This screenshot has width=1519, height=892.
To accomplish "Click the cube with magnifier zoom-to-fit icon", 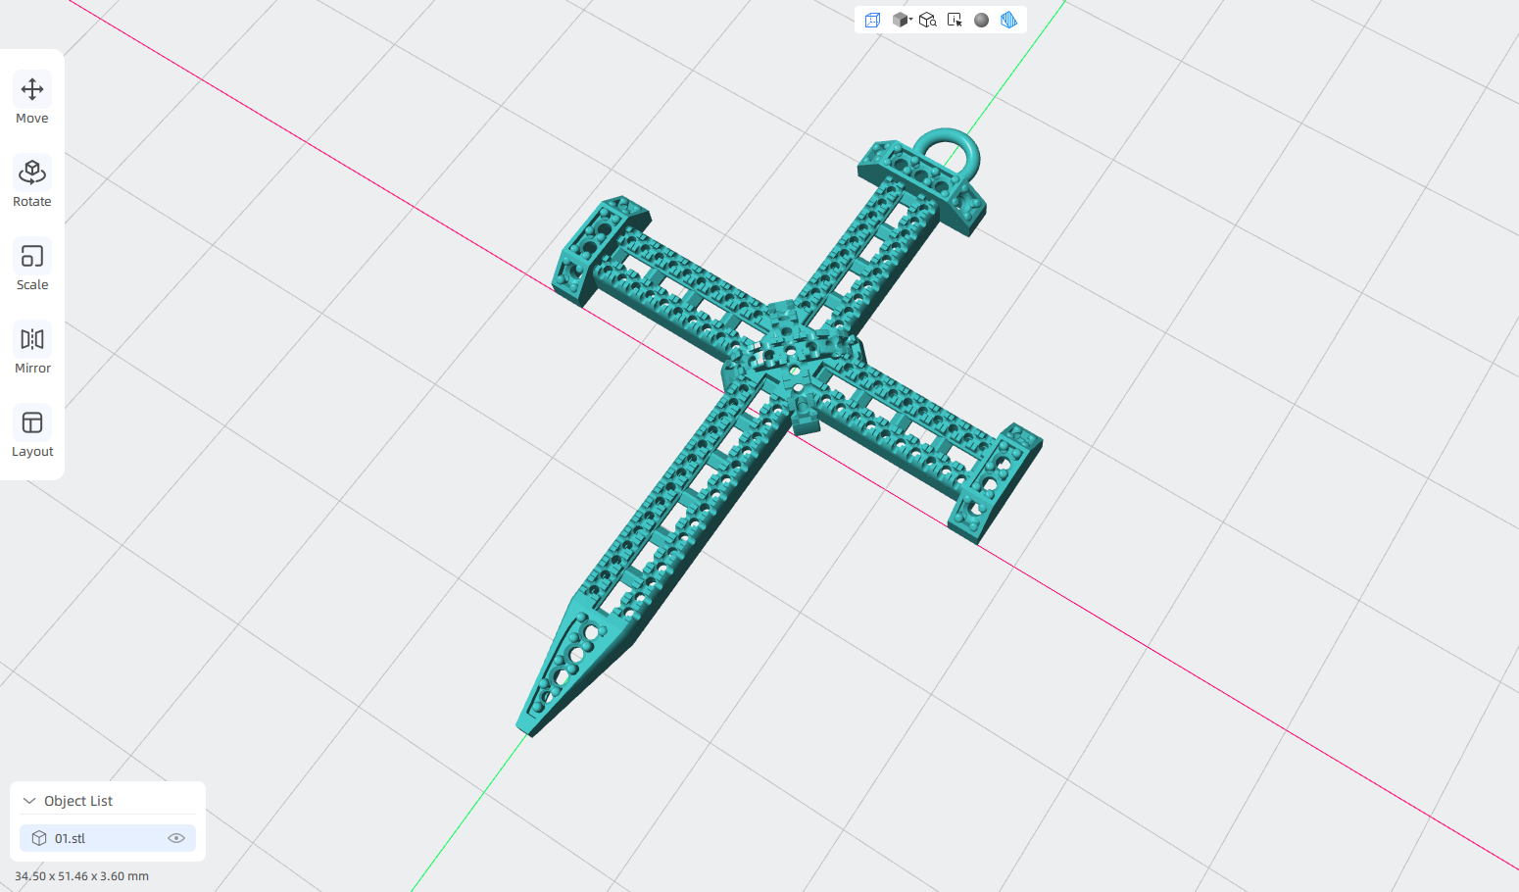I will 928,20.
